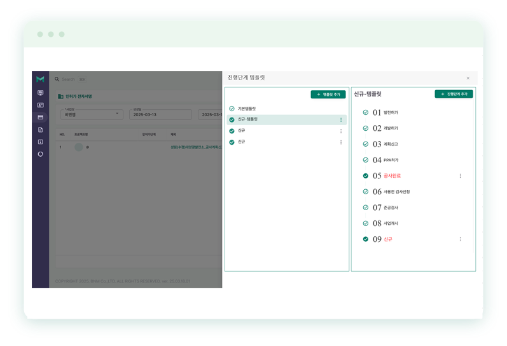Select the highlighted card icon in sidebar

[40, 117]
